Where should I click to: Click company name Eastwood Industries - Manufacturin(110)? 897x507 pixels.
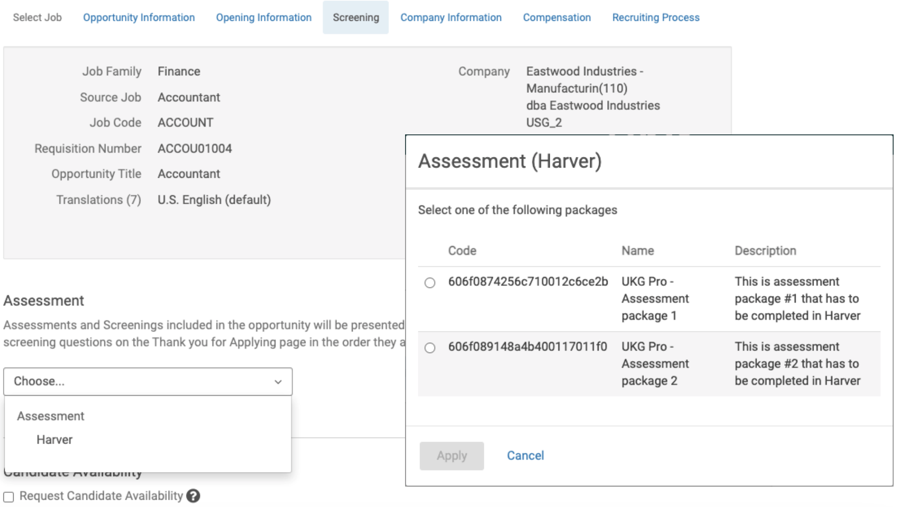pos(585,80)
